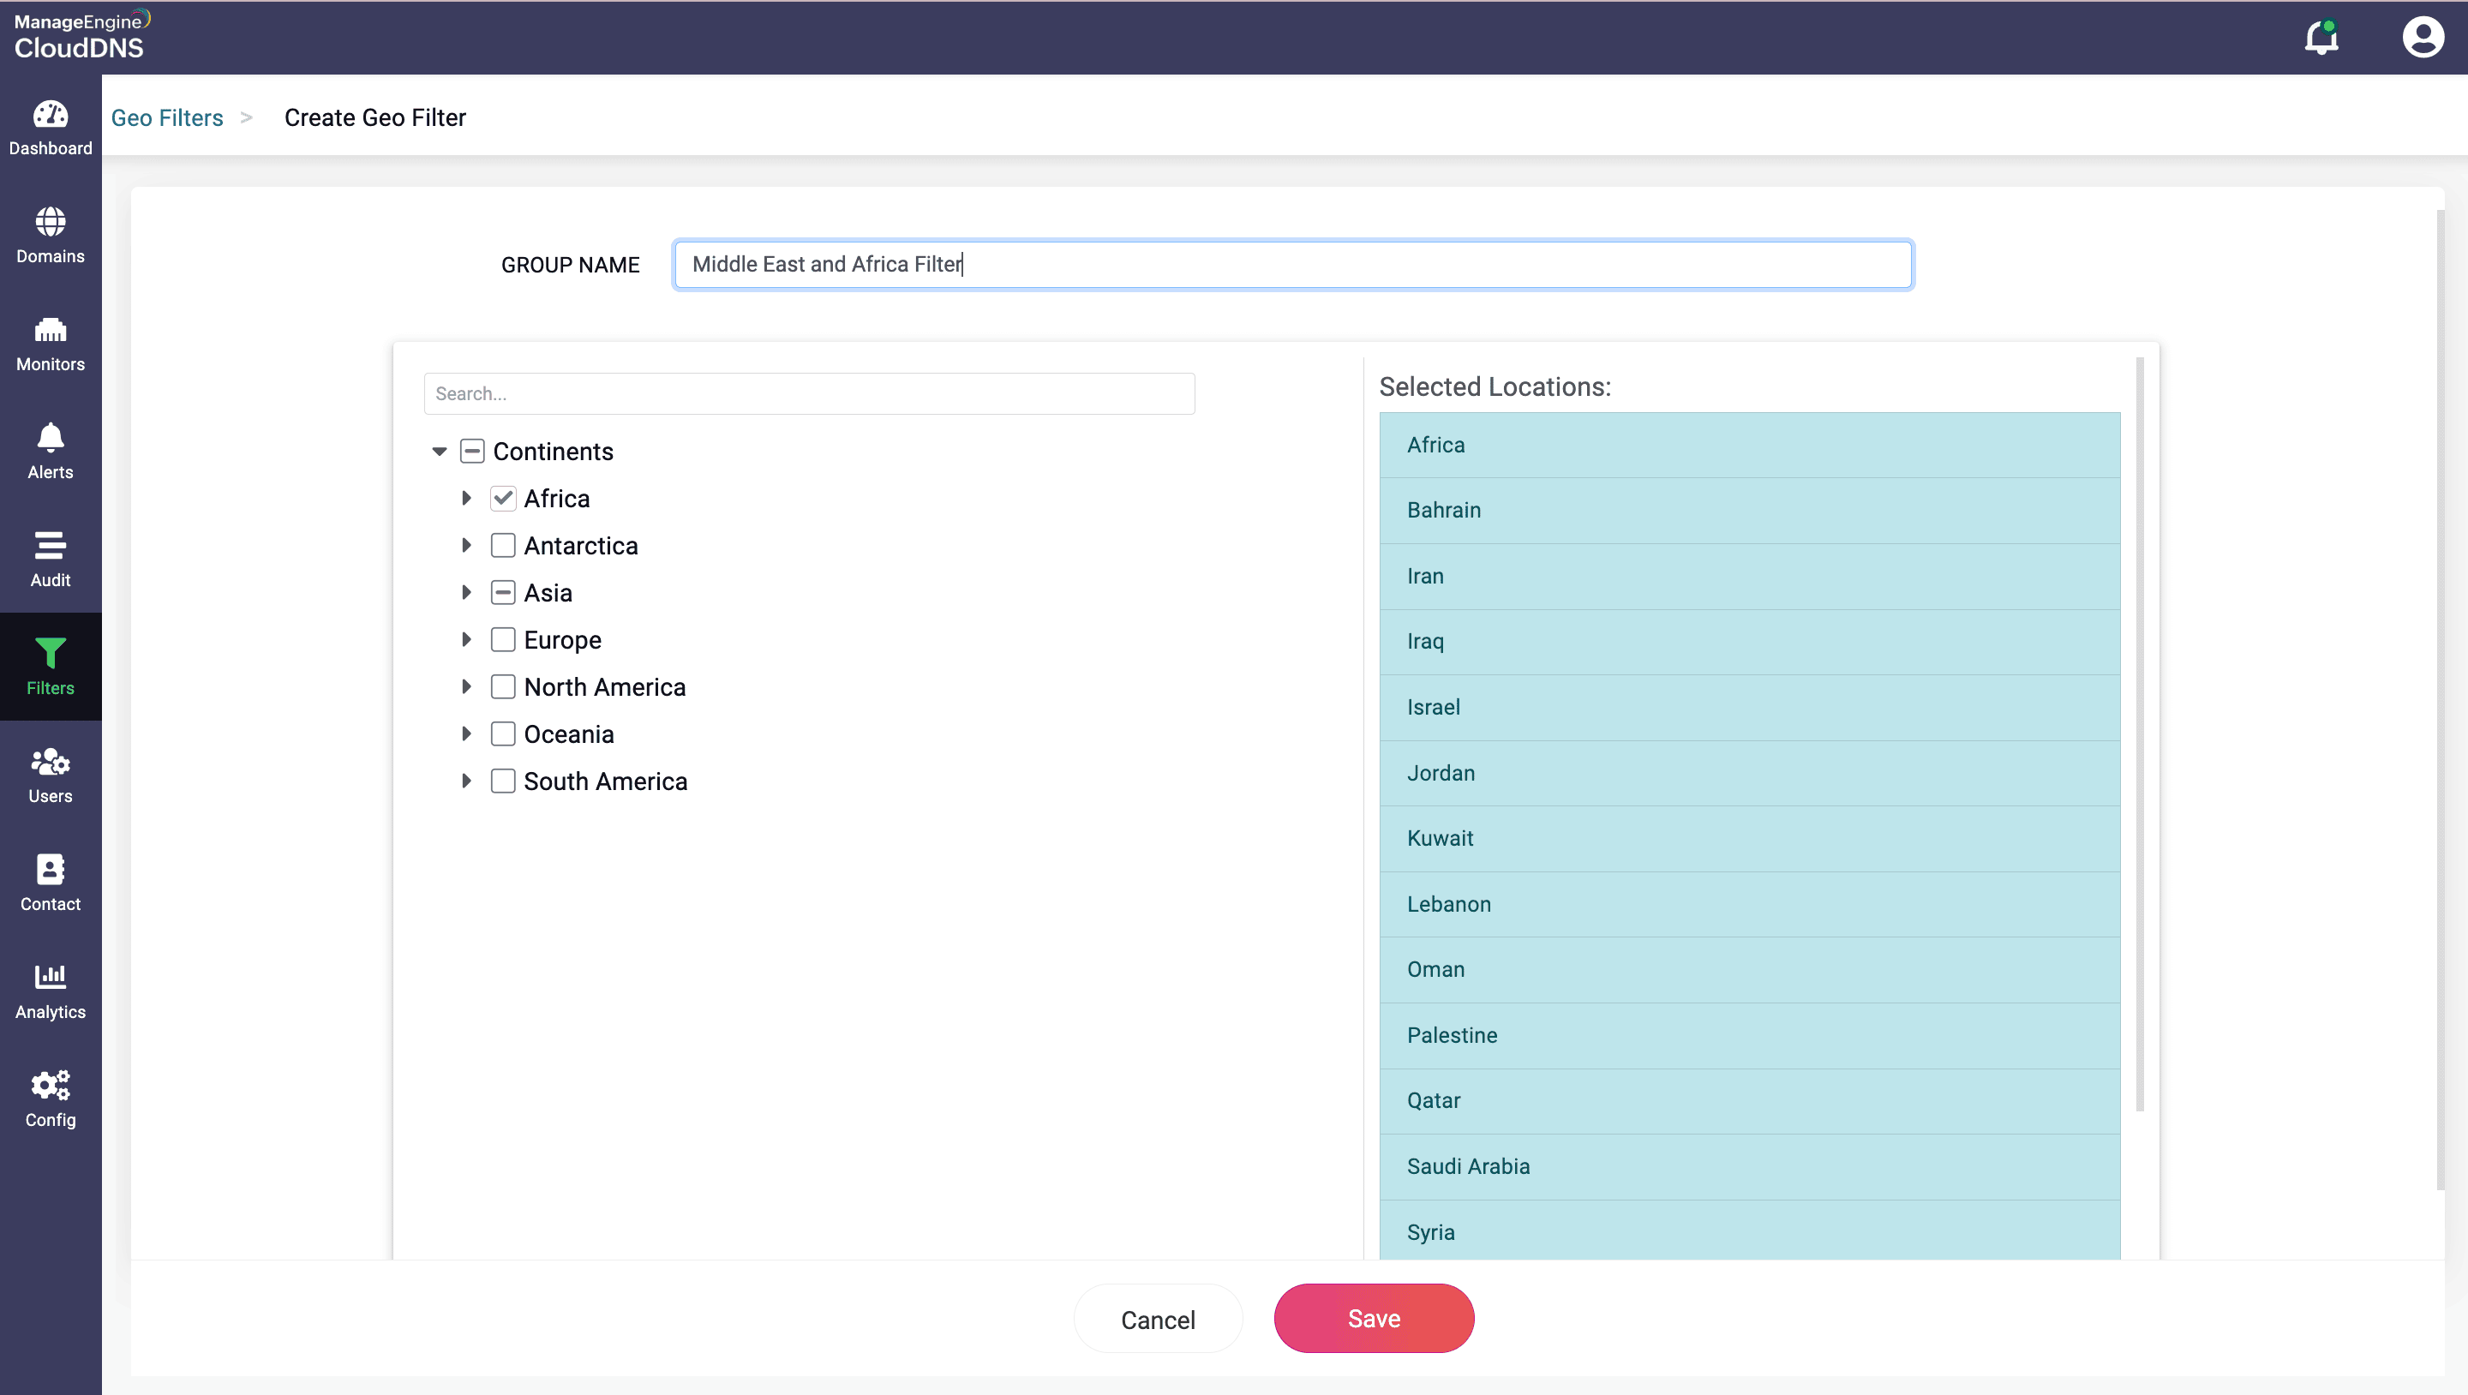
Task: Open Users management section
Action: [x=51, y=775]
